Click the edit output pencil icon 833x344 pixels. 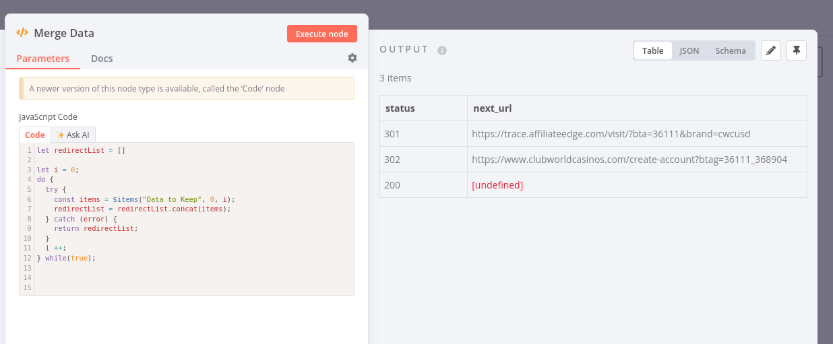[771, 50]
